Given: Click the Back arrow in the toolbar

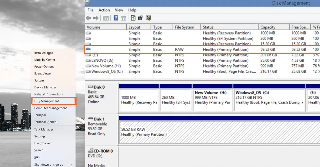Looking at the screenshot, I should click(89, 18).
